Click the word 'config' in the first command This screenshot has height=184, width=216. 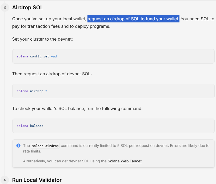36,56
